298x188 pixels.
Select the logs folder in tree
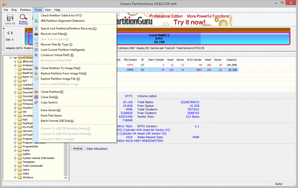pos(25,120)
